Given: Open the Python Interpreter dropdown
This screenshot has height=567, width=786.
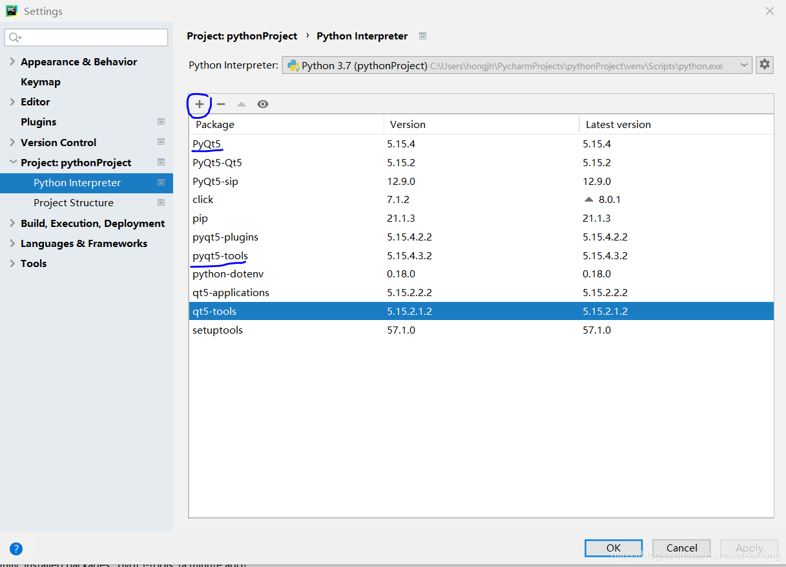Looking at the screenshot, I should pyautogui.click(x=744, y=65).
